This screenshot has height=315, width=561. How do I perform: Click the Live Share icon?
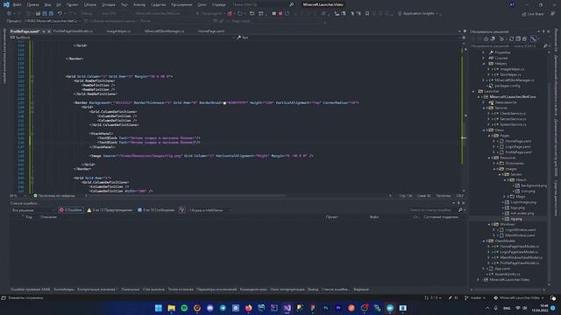(x=533, y=14)
